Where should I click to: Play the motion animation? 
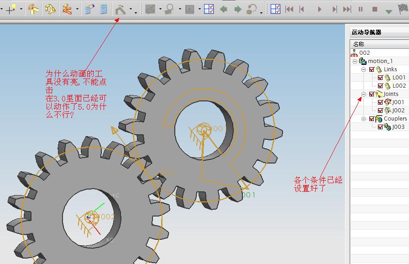[320, 10]
